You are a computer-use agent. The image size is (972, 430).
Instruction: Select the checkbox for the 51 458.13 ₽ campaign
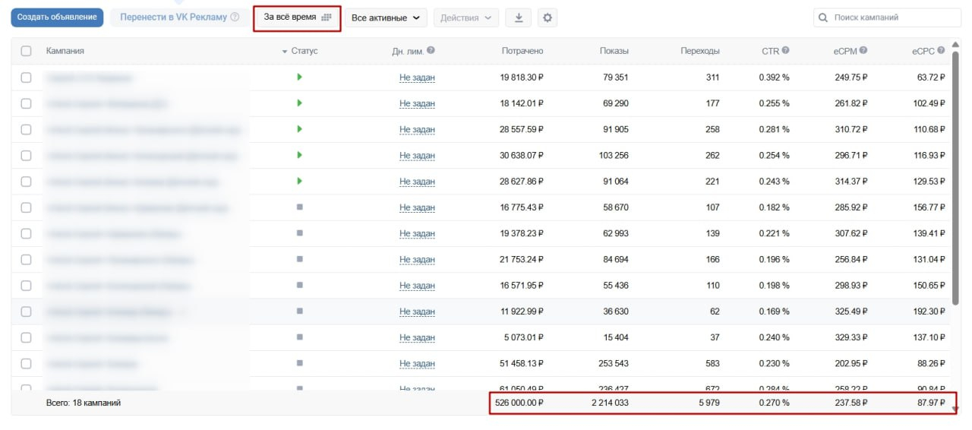coord(27,363)
